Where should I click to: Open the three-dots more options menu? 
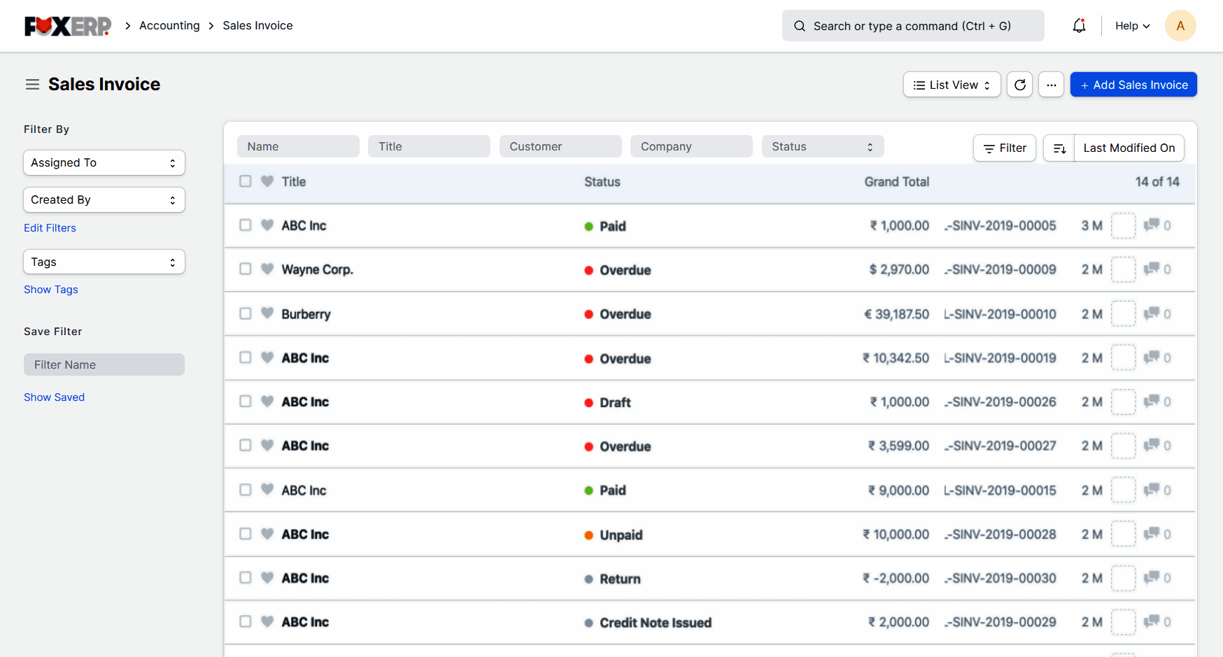[x=1051, y=85]
